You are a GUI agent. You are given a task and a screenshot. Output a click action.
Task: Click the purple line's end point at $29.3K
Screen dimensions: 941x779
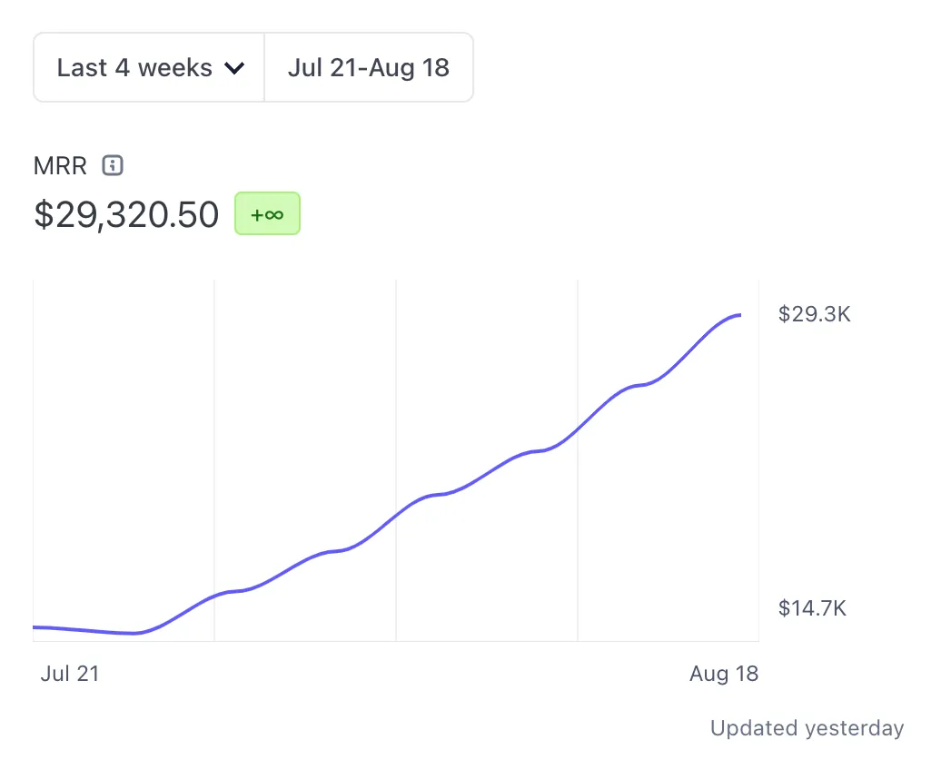pyautogui.click(x=739, y=315)
